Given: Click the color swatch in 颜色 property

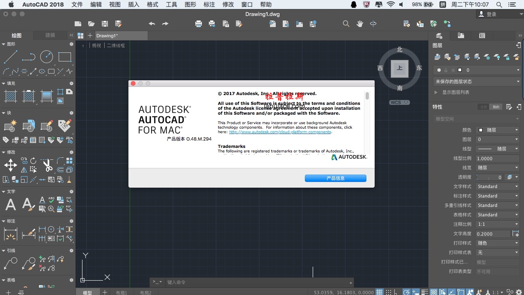Looking at the screenshot, I should coord(481,130).
